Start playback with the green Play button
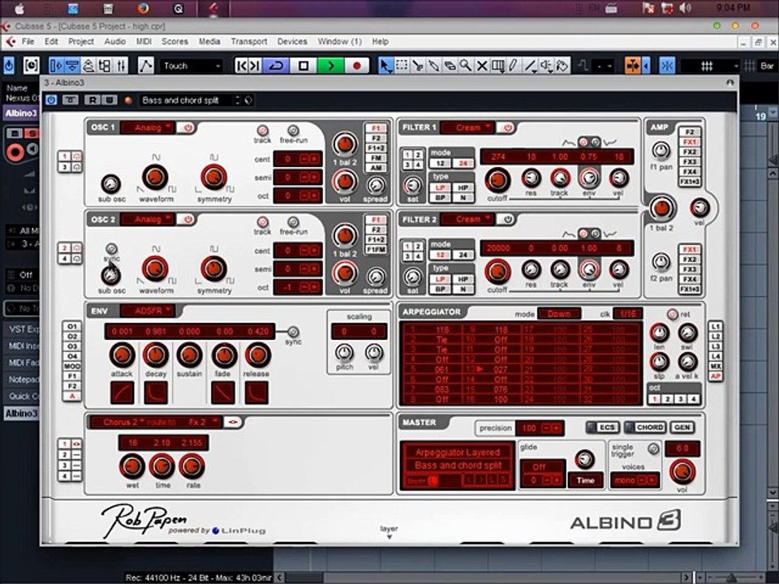 pos(330,66)
